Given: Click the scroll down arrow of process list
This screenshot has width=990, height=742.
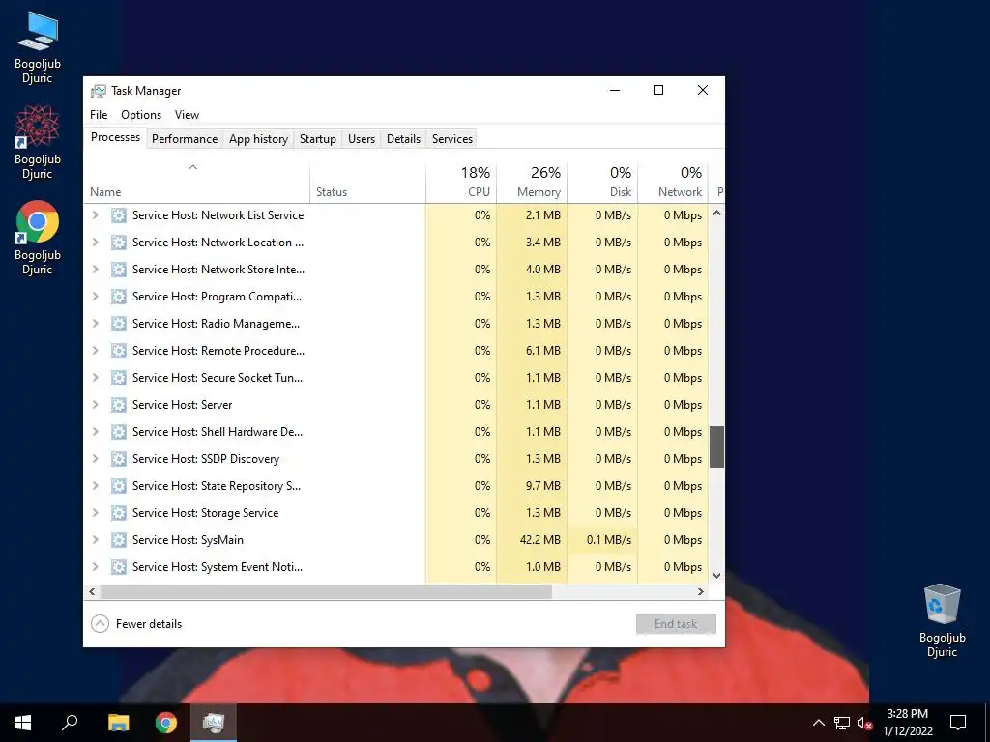Looking at the screenshot, I should [x=716, y=576].
